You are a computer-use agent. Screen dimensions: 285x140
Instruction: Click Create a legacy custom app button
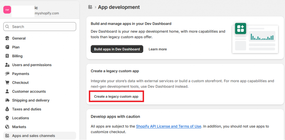(x=117, y=96)
